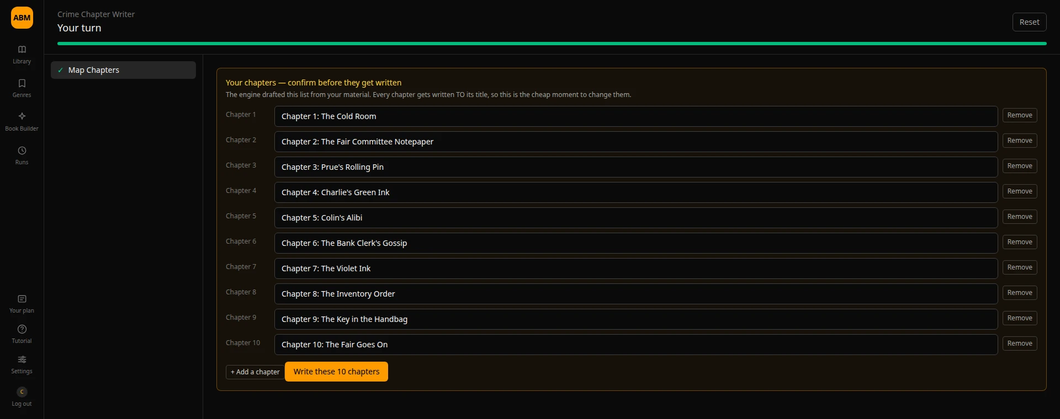Remove Chapter 8: The Inventory Order
The image size is (1060, 419).
(x=1020, y=293)
